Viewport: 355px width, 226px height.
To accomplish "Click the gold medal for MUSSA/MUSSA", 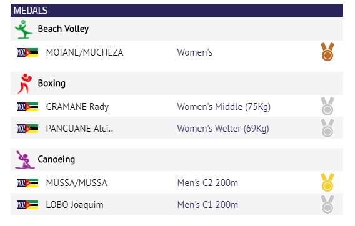I will (327, 182).
